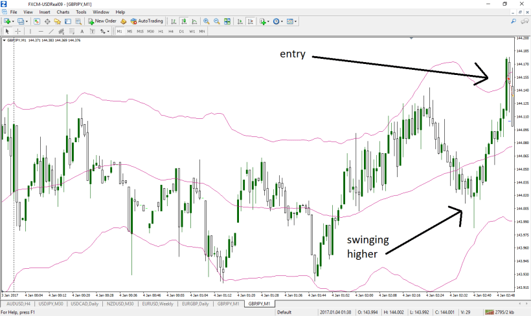The height and width of the screenshot is (316, 531).
Task: Switch to line chart display
Action: pos(194,21)
